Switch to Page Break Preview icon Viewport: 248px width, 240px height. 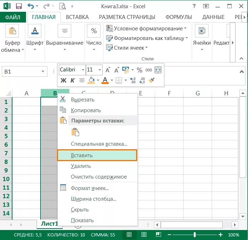click(158, 234)
